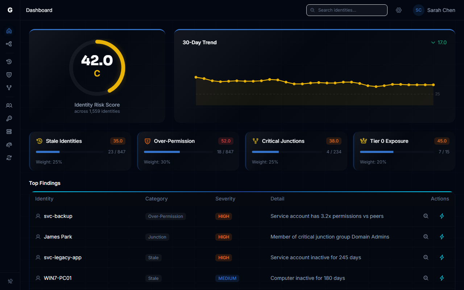Open the servers view via the sidebar database icon
Image resolution: width=464 pixels, height=290 pixels.
(9, 132)
